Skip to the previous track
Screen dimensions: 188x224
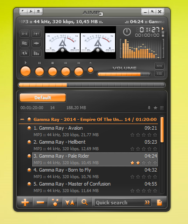coord(65,72)
